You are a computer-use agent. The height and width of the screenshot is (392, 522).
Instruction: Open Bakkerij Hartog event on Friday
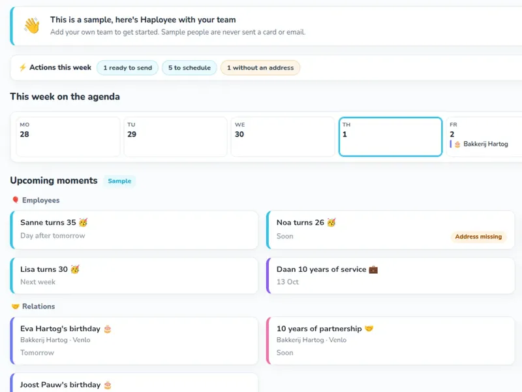point(480,144)
